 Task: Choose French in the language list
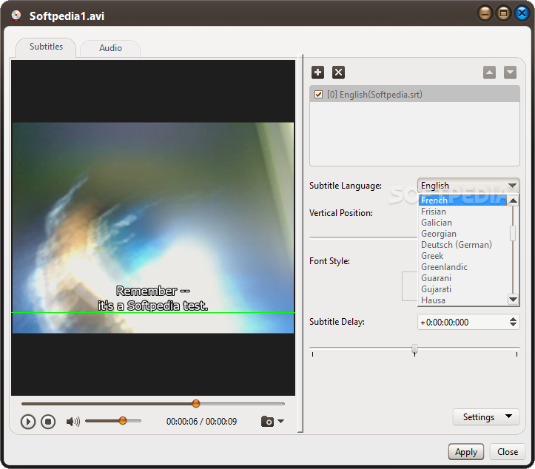(462, 200)
